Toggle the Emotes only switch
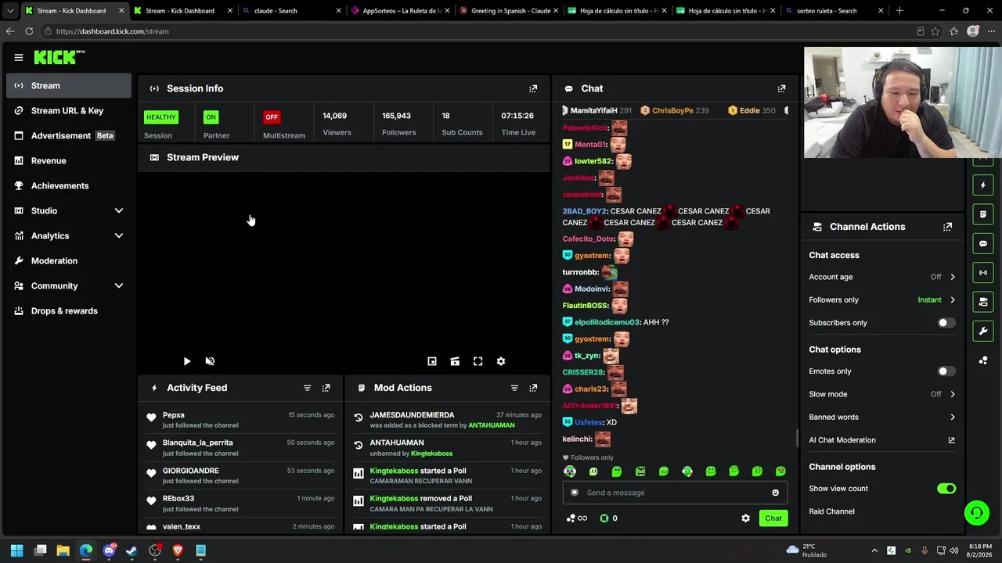The image size is (1002, 563). (946, 371)
